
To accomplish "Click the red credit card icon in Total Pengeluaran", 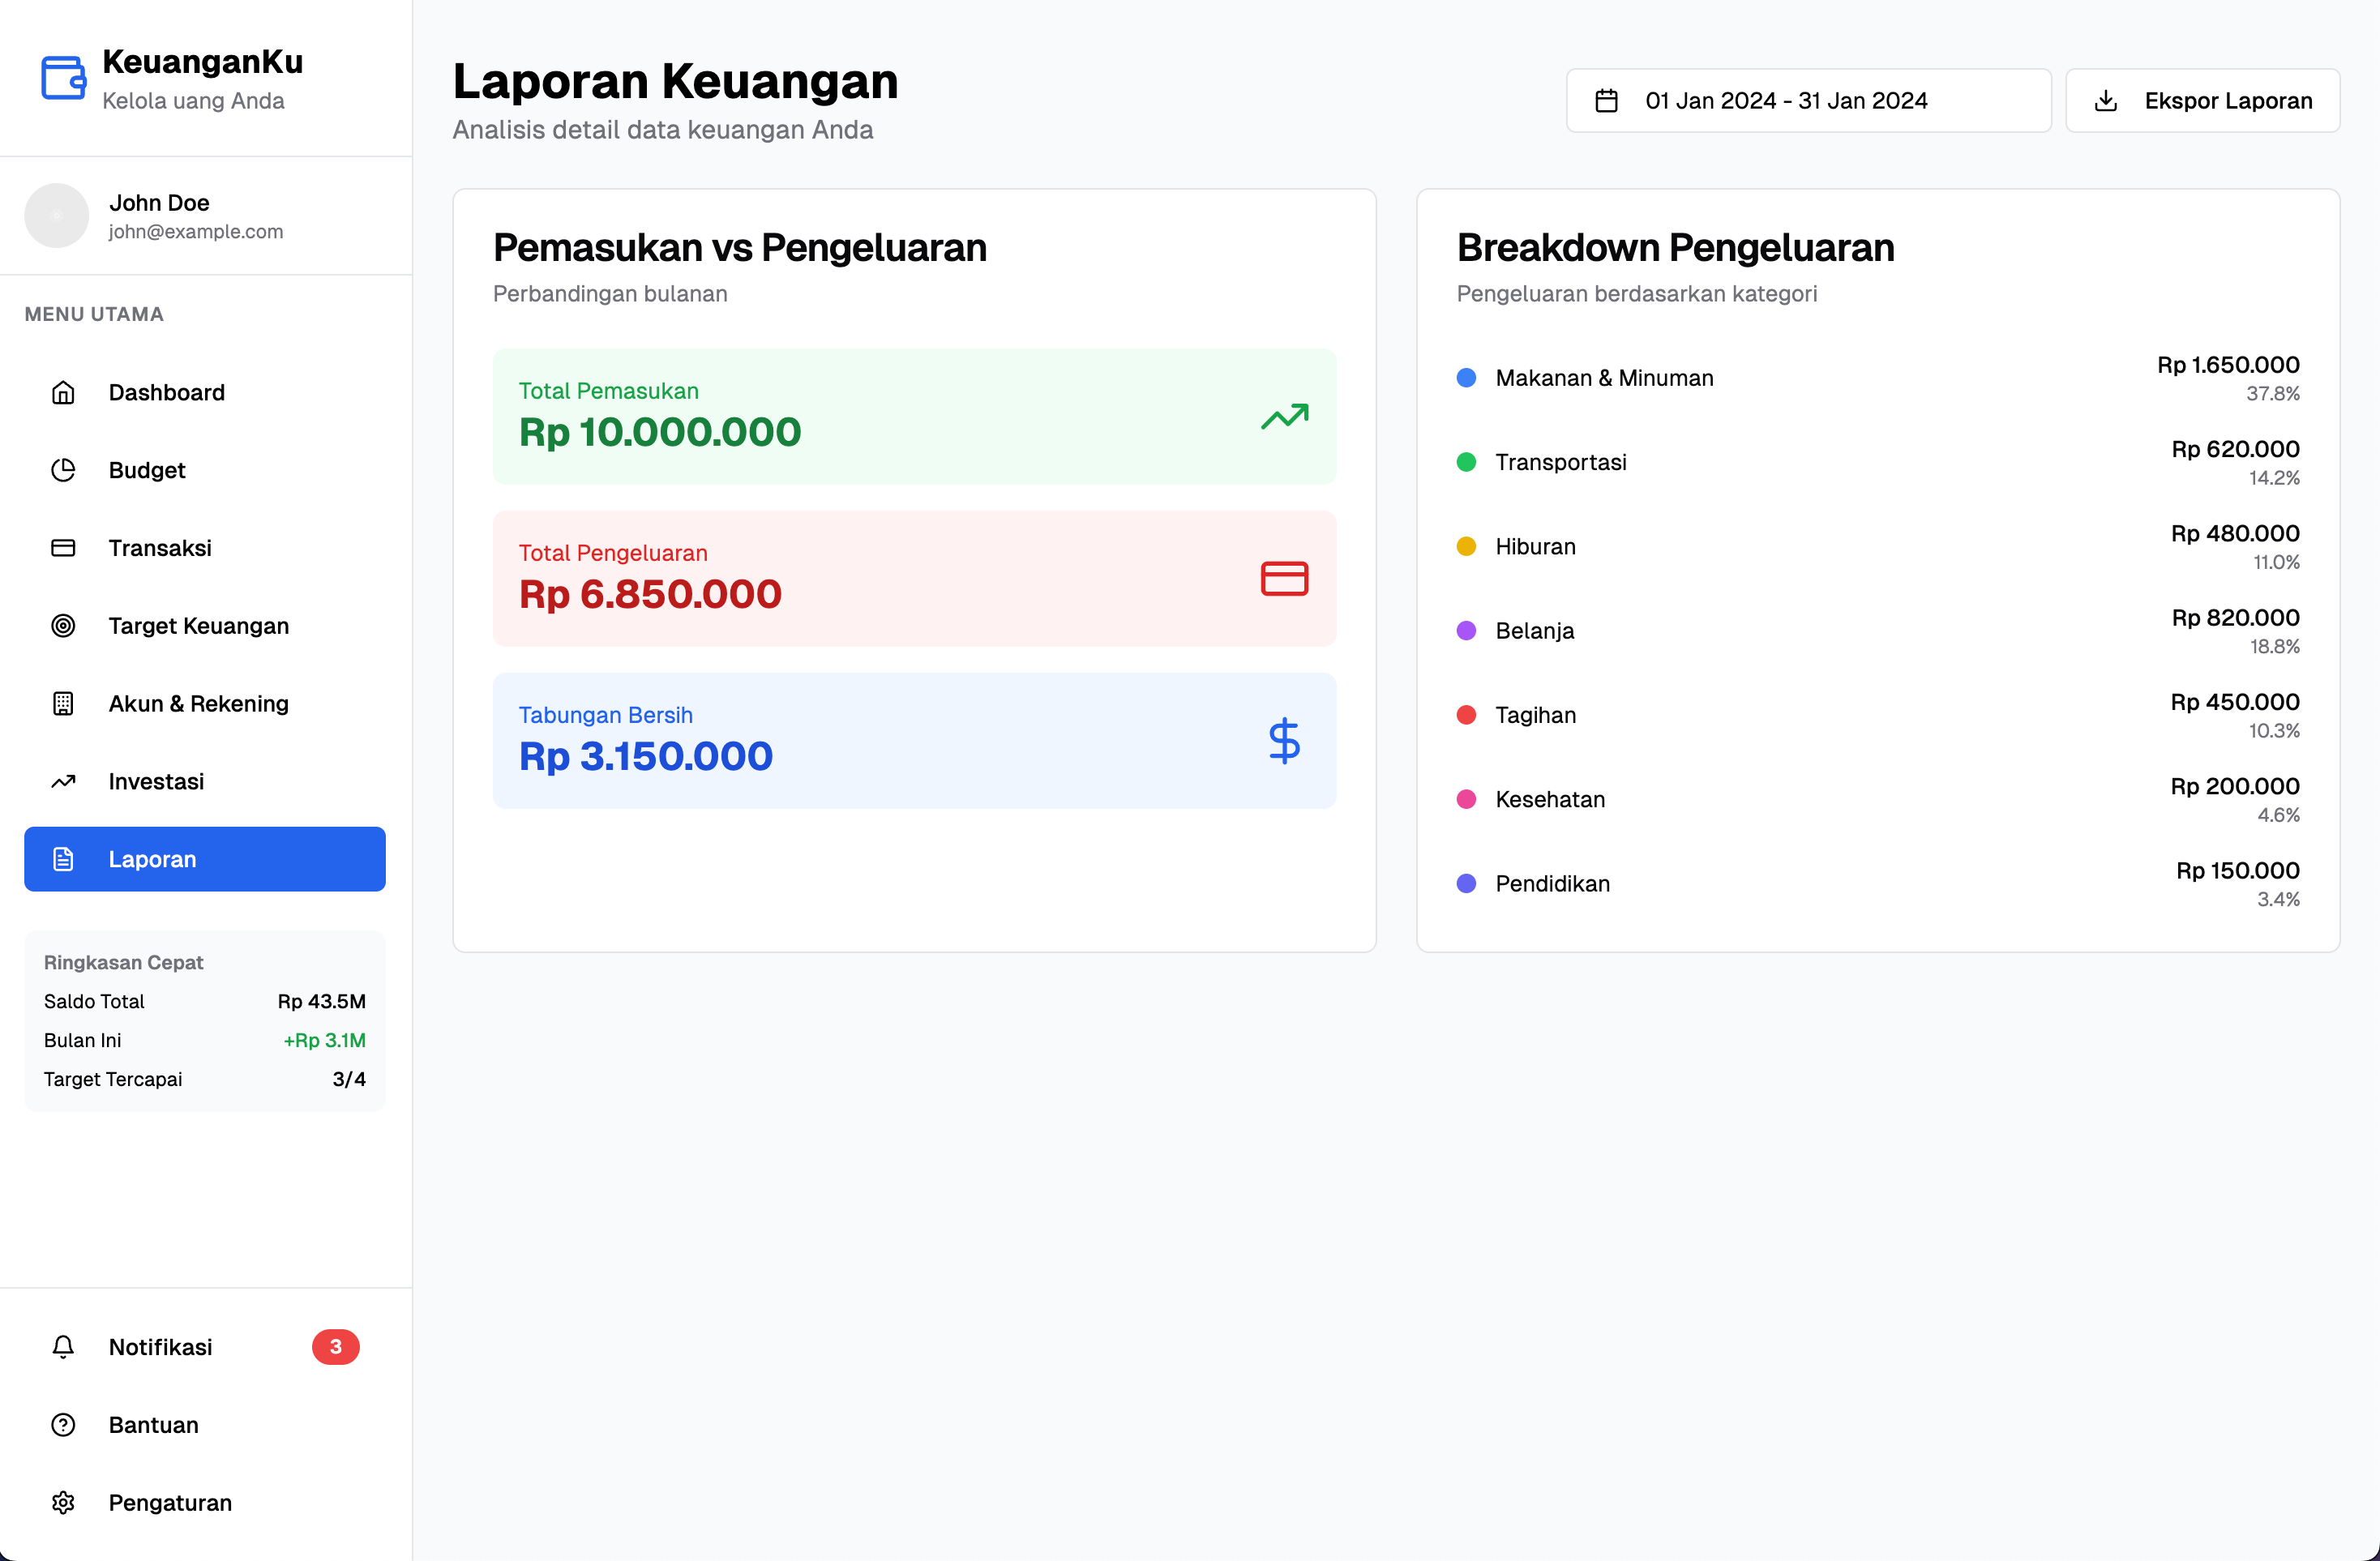I will point(1284,579).
